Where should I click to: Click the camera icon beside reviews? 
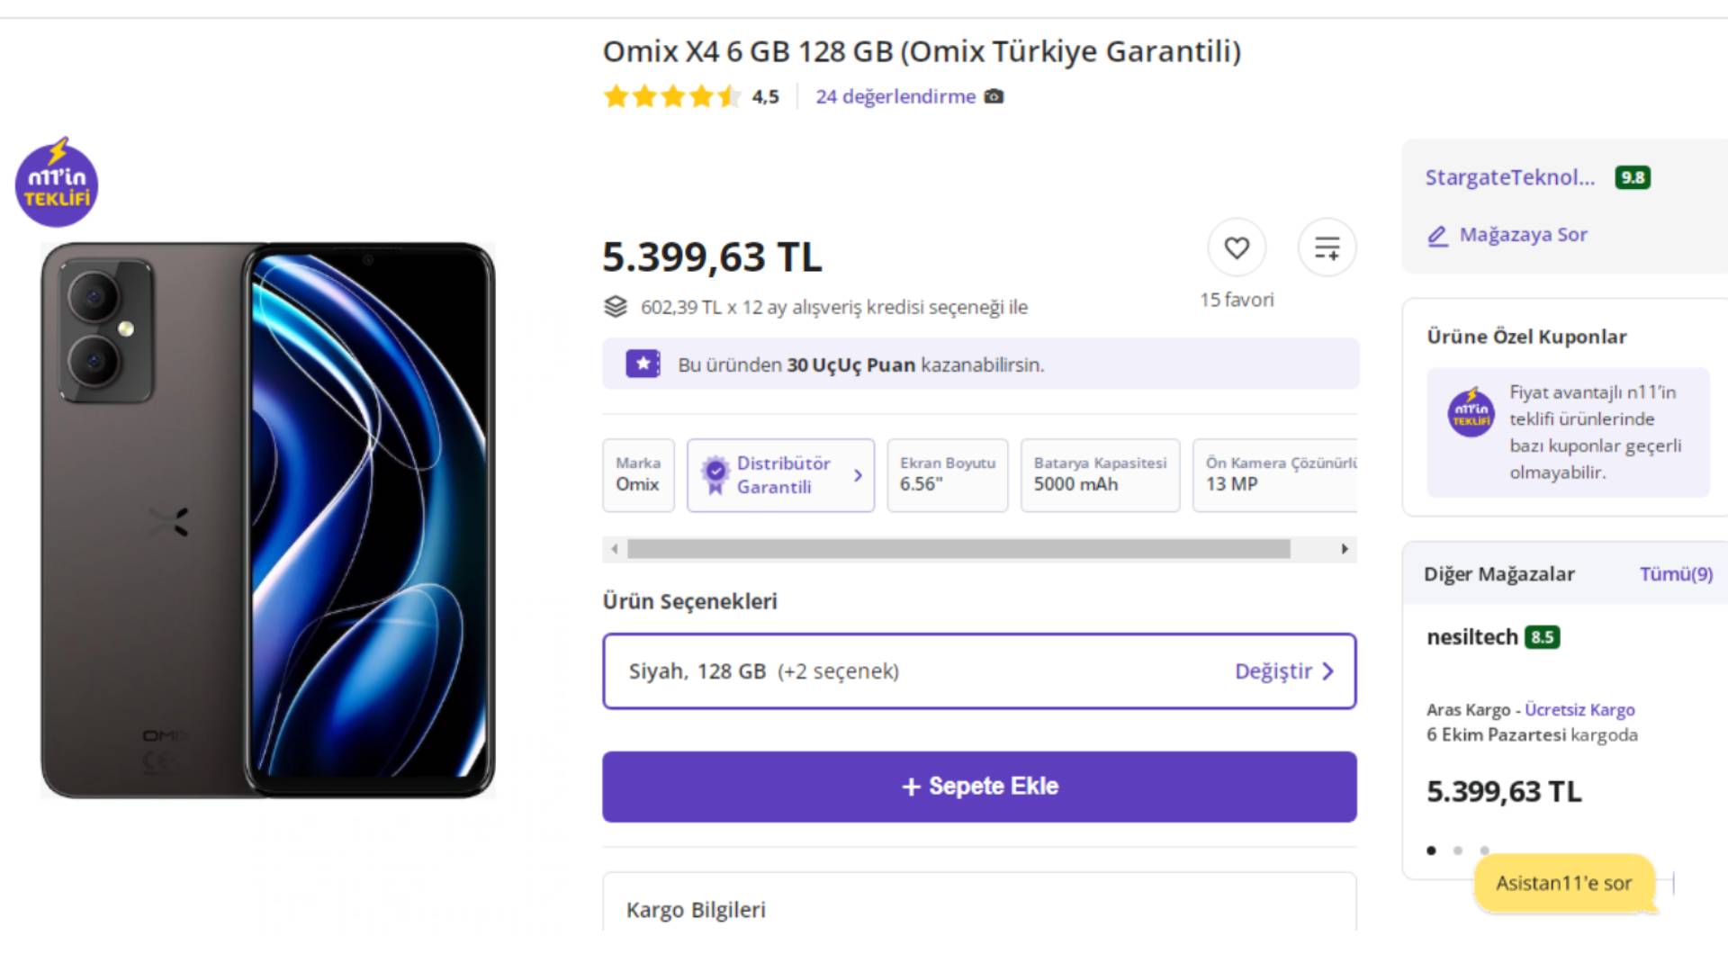(994, 96)
